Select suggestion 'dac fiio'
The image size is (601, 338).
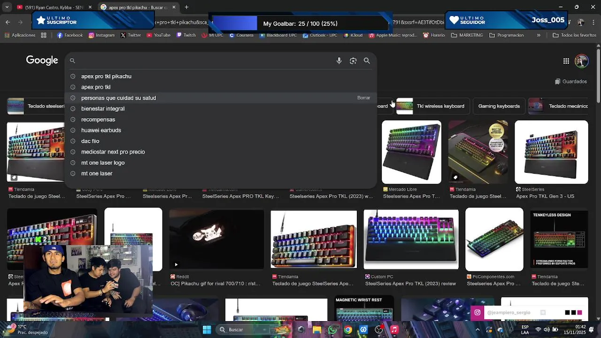tap(221, 141)
